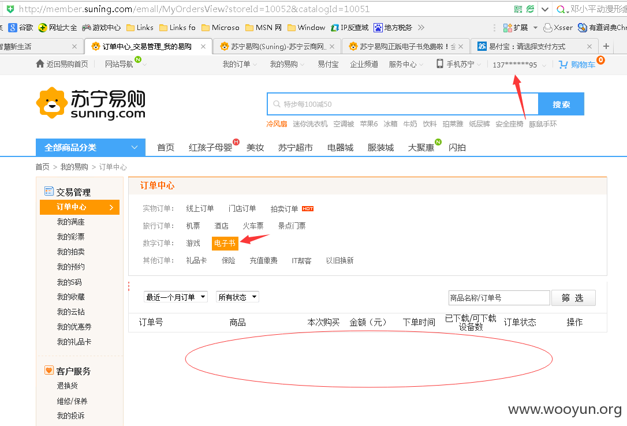The height and width of the screenshot is (426, 627).
Task: Open 红孩子母婴 in navigation bar
Action: pyautogui.click(x=210, y=148)
